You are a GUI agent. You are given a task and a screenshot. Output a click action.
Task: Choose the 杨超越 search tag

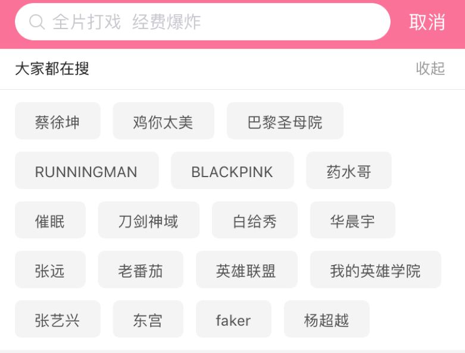click(326, 320)
